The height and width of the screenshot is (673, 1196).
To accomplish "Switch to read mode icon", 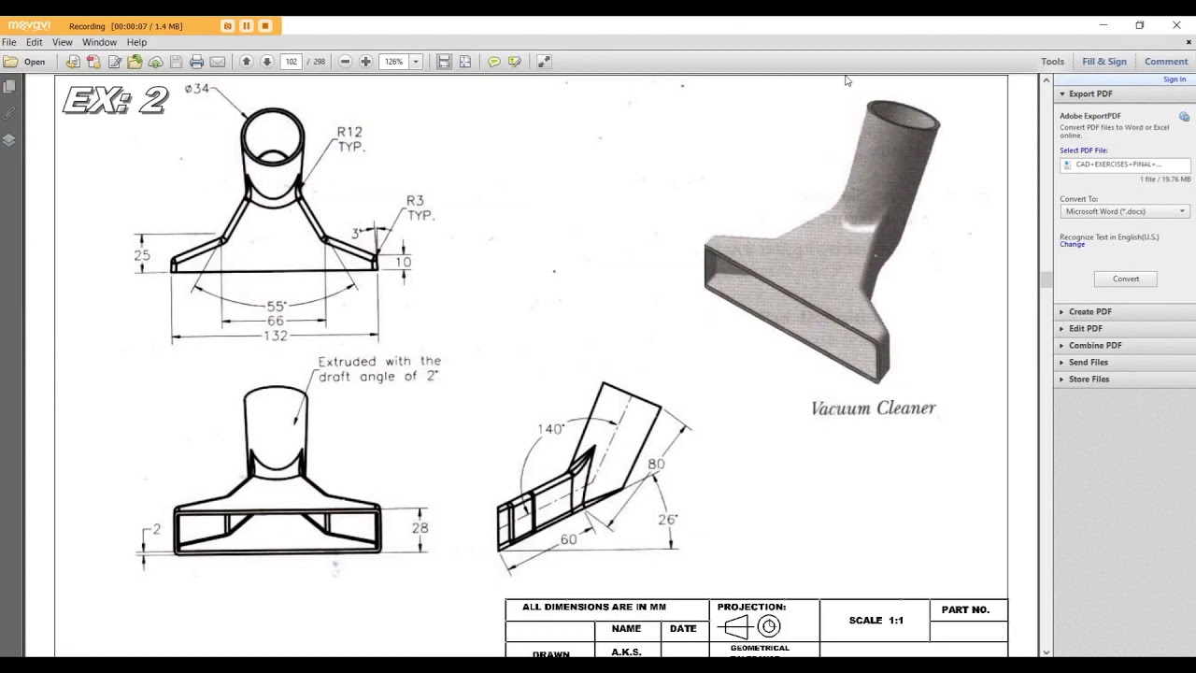I will click(x=544, y=62).
